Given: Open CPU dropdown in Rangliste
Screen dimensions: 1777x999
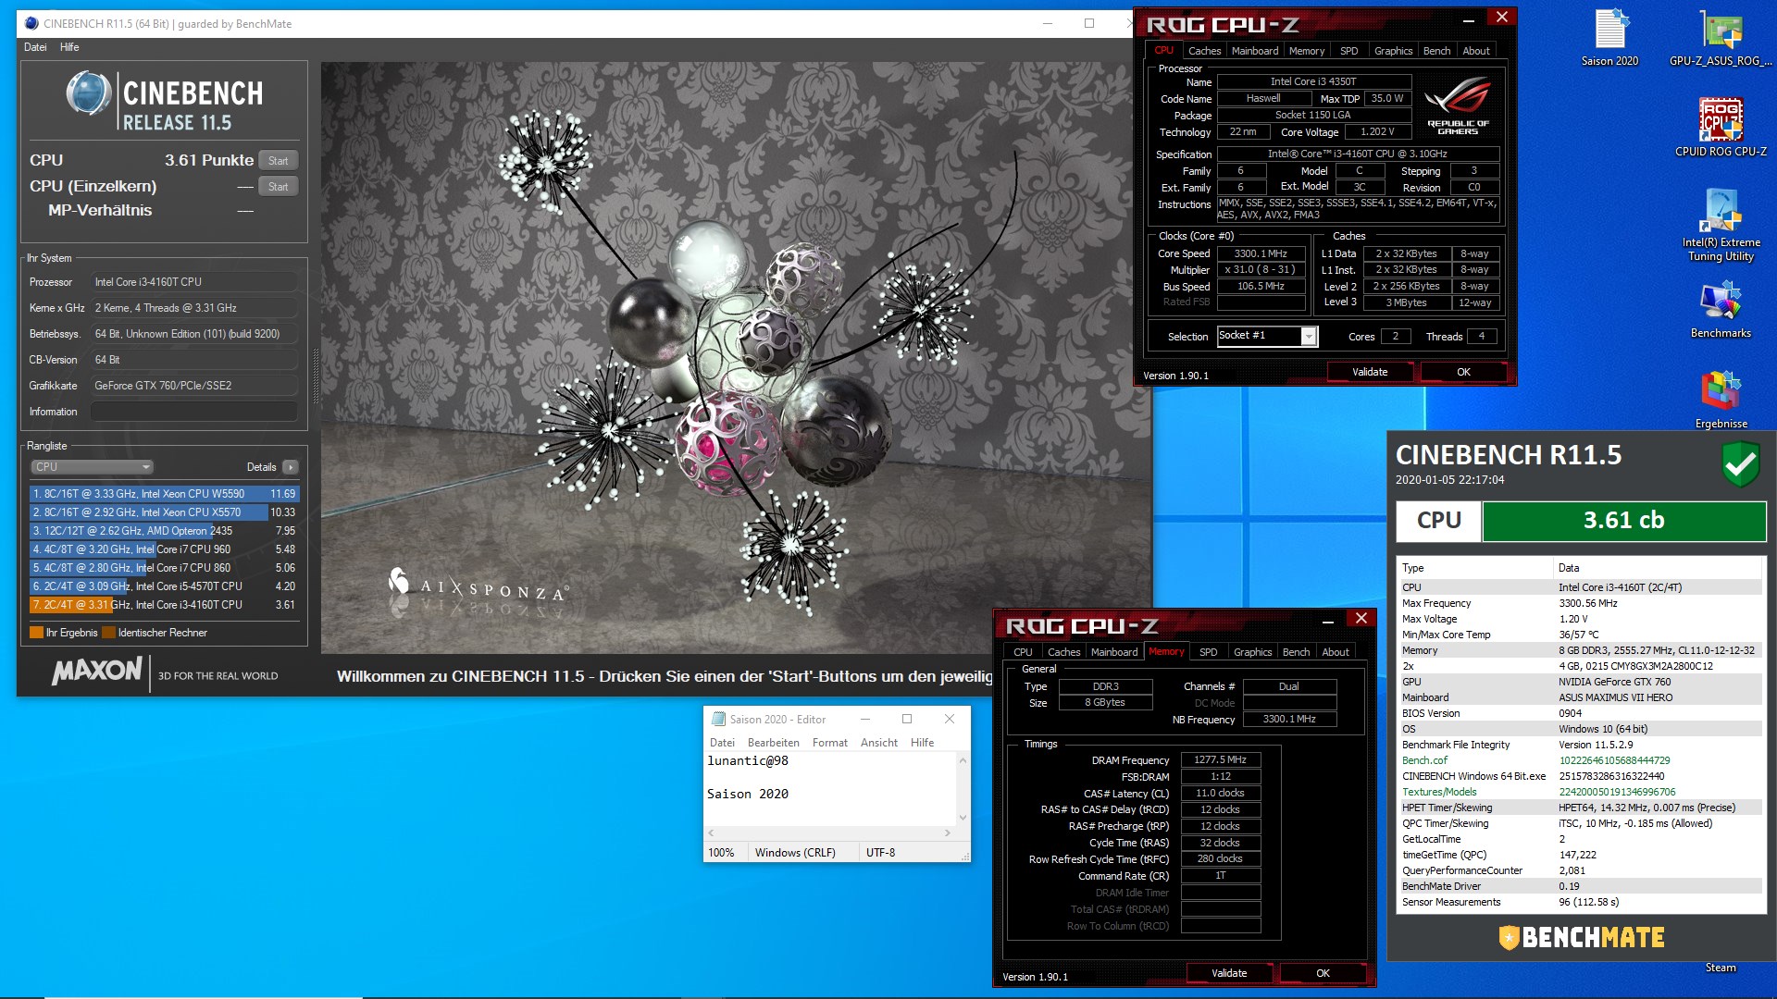Looking at the screenshot, I should (x=92, y=467).
